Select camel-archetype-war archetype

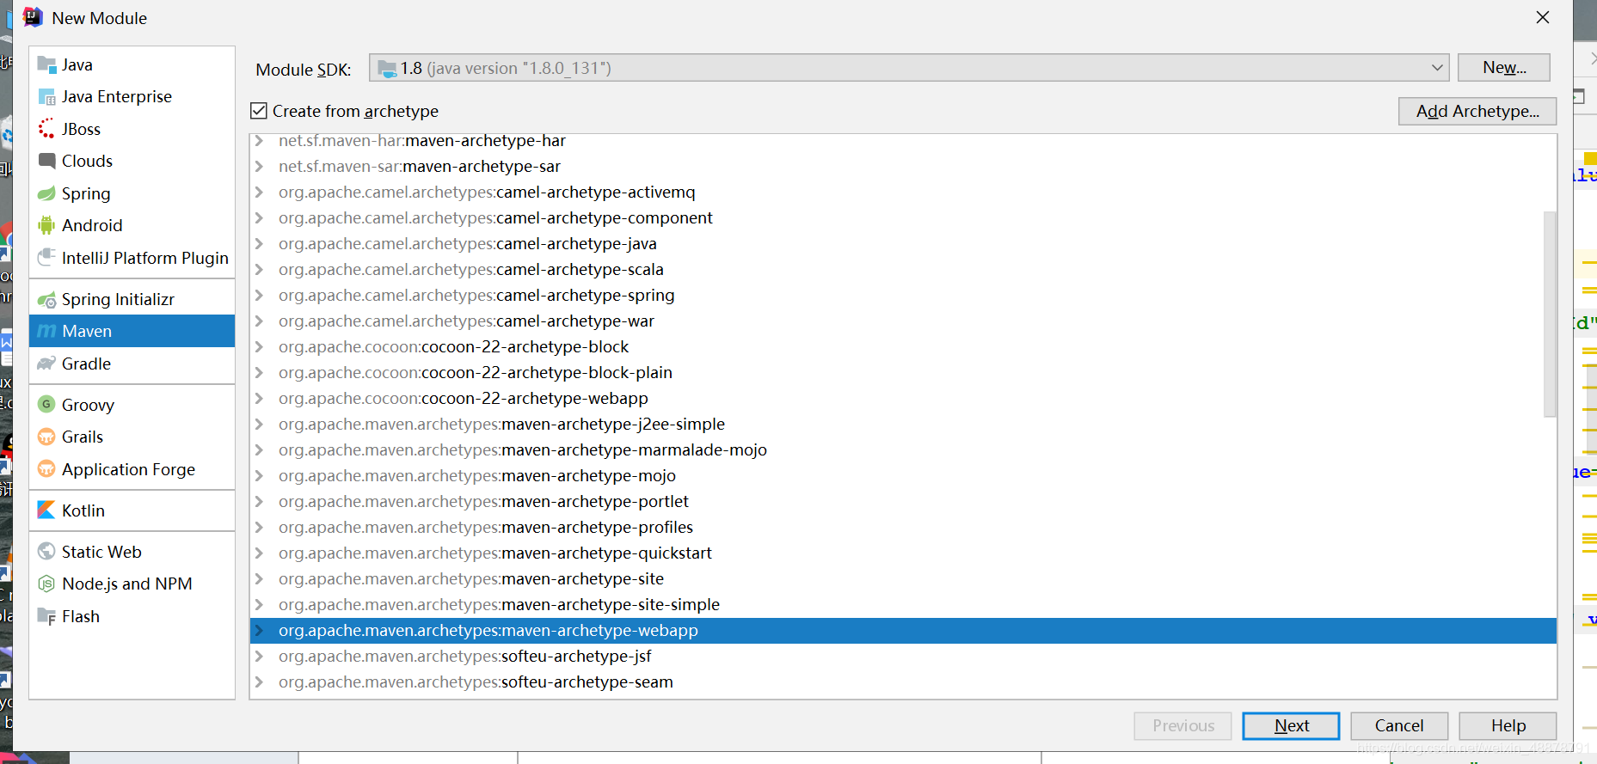[x=903, y=321]
